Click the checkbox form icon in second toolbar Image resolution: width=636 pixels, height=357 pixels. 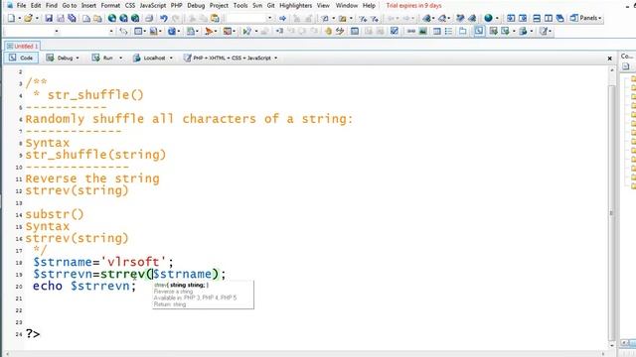point(394,31)
